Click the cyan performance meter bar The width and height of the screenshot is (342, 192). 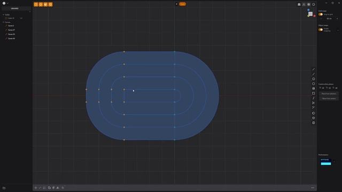coord(326,164)
